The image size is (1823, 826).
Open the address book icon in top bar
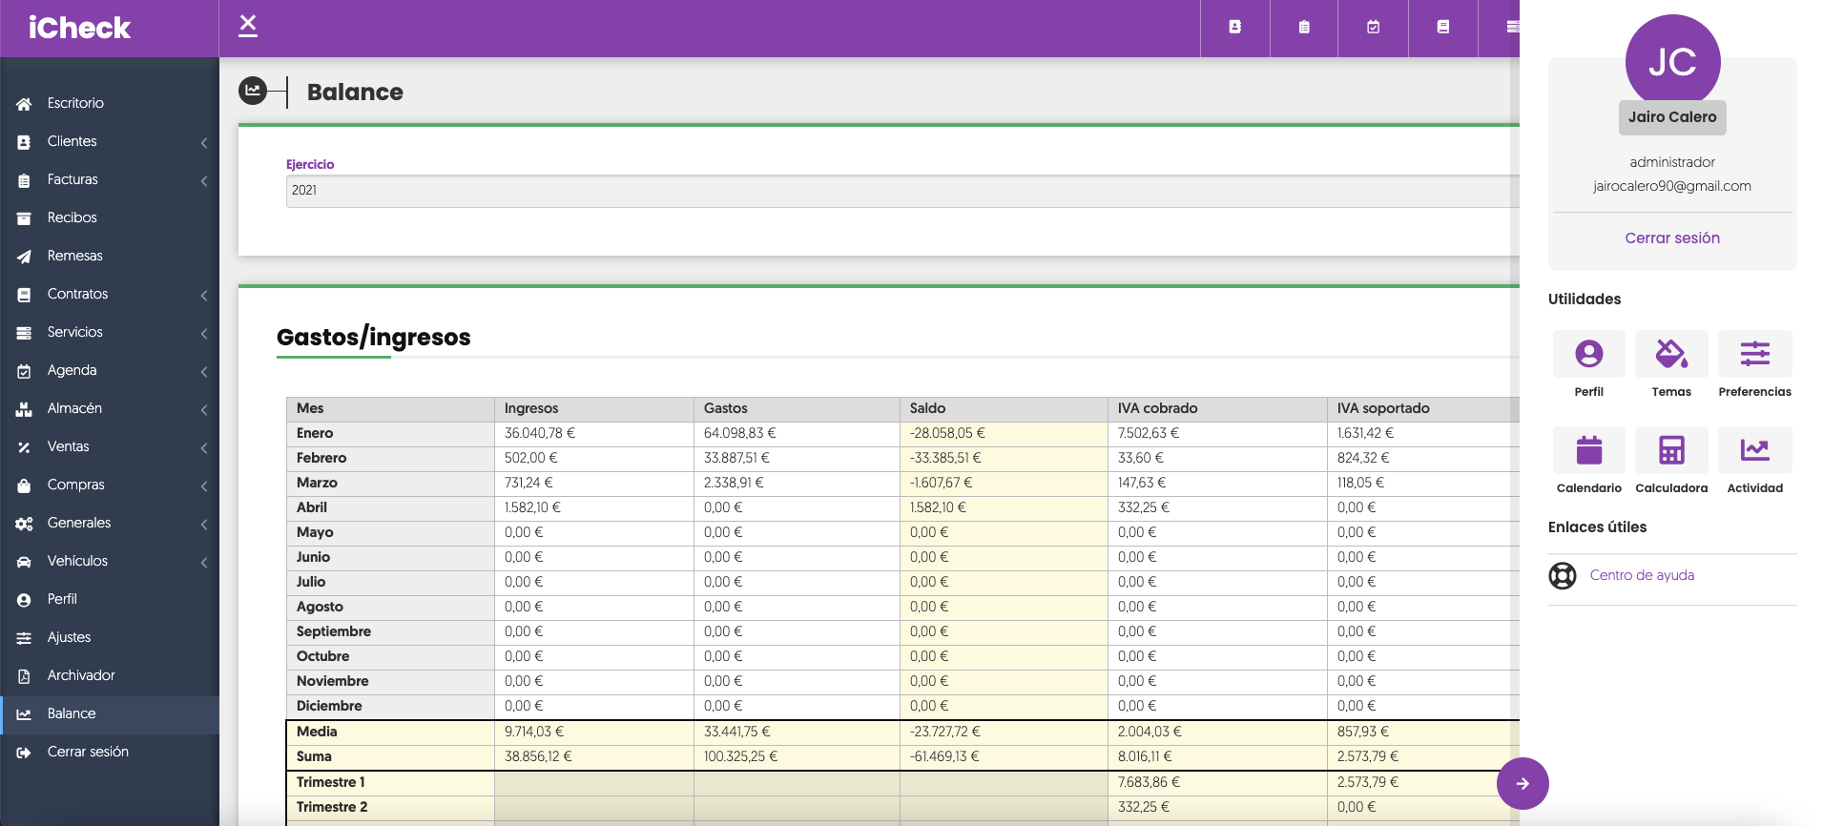tap(1234, 28)
